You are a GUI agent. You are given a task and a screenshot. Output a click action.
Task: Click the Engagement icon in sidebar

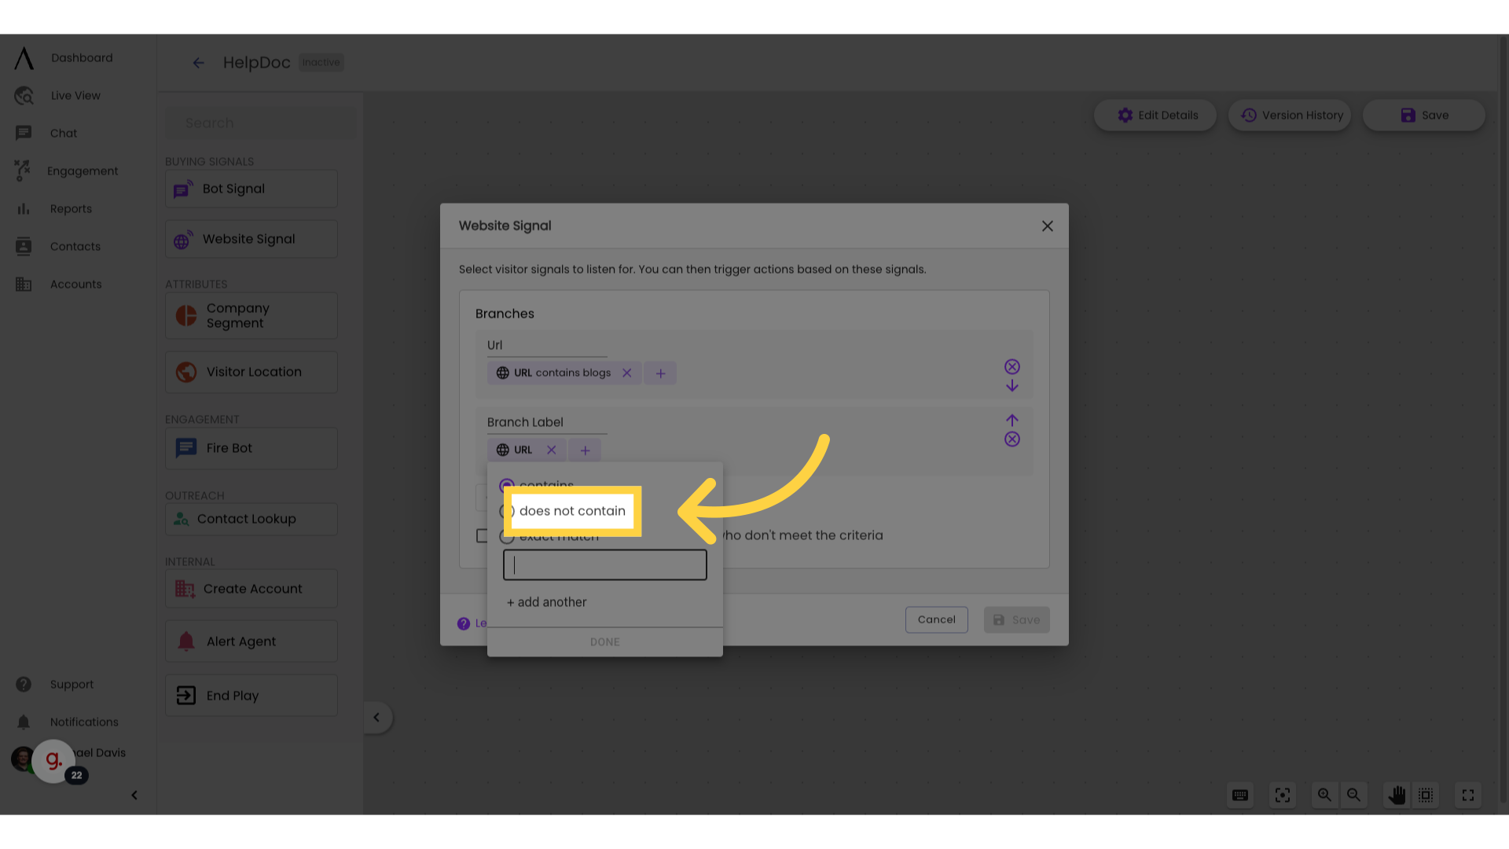point(22,170)
